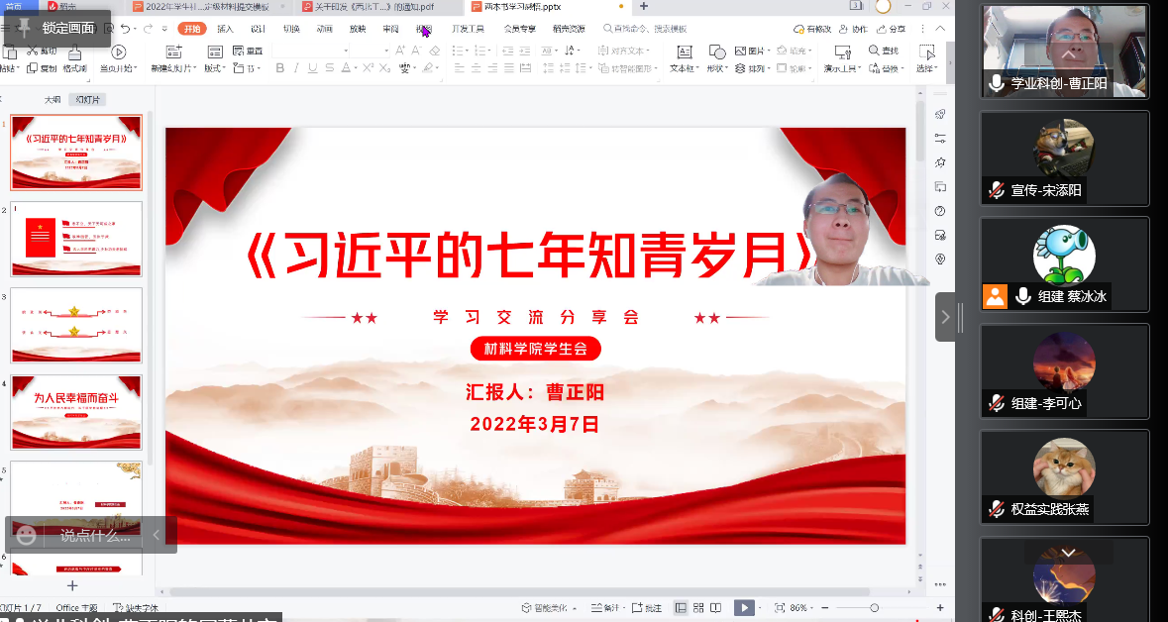Click the Collaborate (协作) button
The height and width of the screenshot is (622, 1168).
tap(853, 30)
